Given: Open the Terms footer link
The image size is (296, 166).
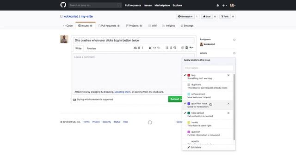Looking at the screenshot, I should coord(86,122).
